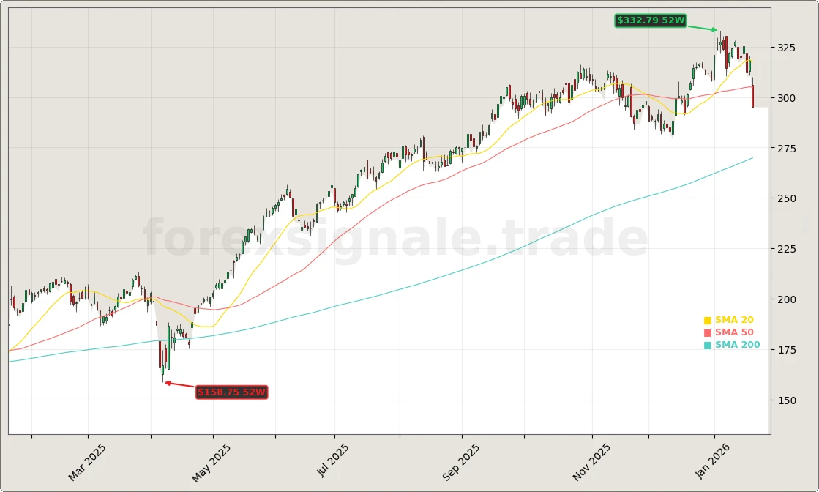Click the Jan 2026 x-axis label
Image resolution: width=819 pixels, height=492 pixels.
click(x=713, y=461)
